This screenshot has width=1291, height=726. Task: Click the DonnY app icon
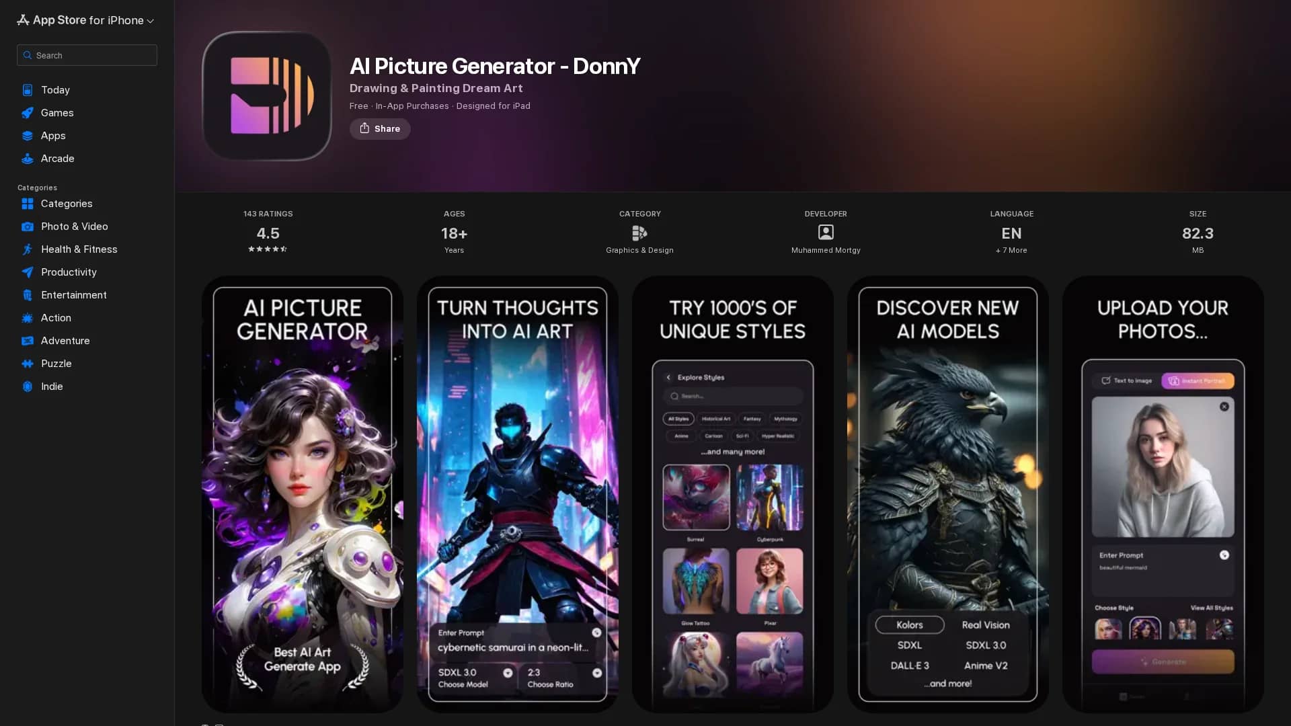tap(267, 96)
